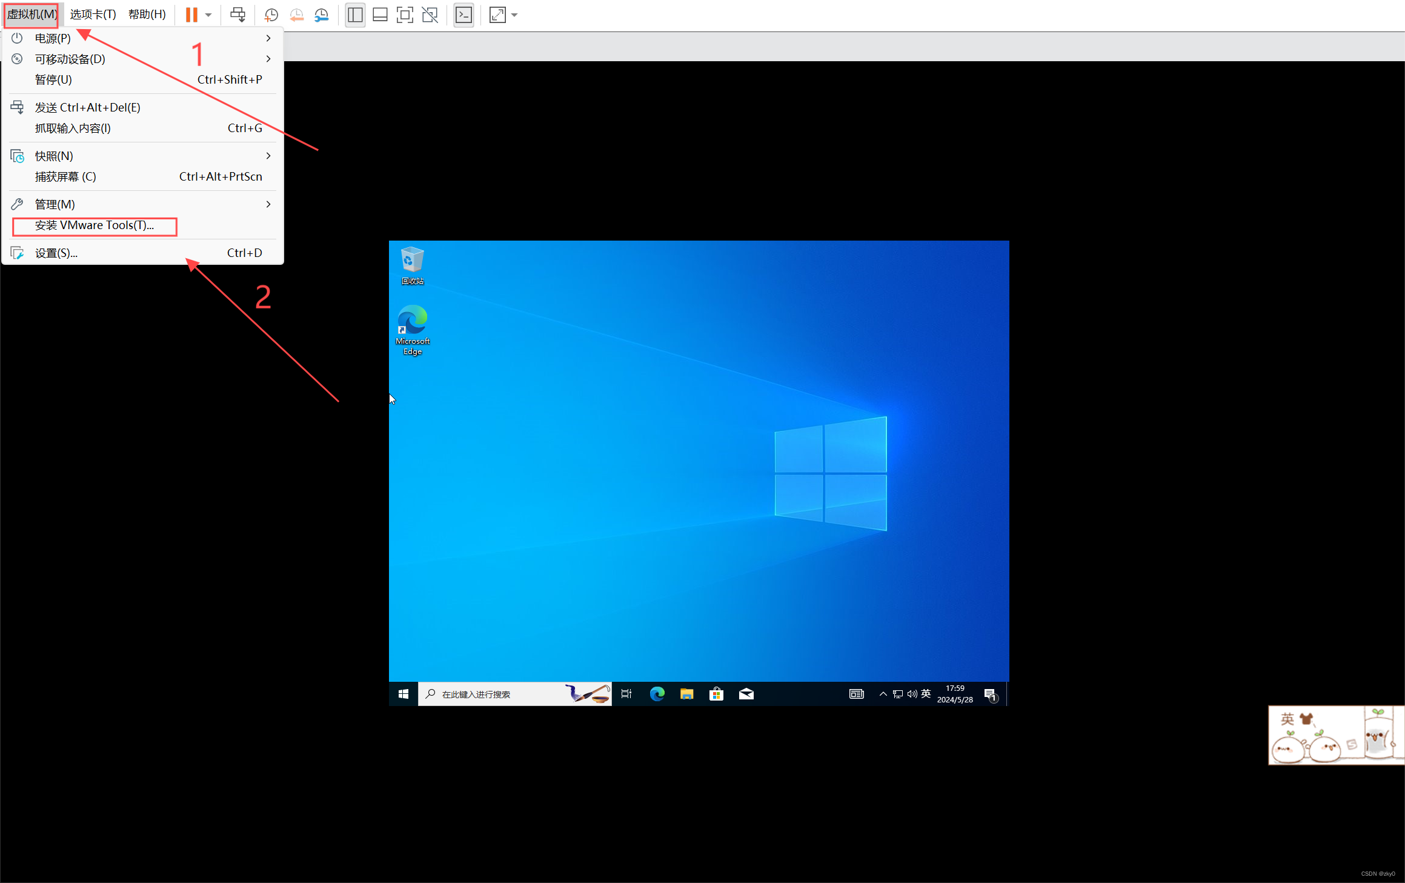Open the power options dropdown arrow beside the pause icon

[208, 15]
